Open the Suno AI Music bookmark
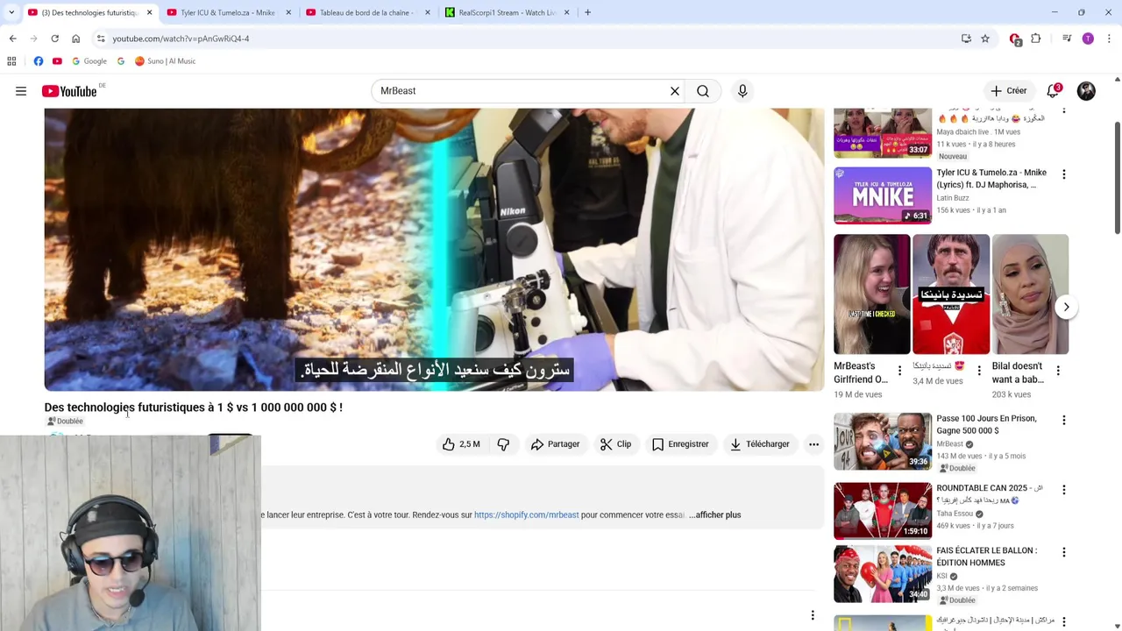Image resolution: width=1122 pixels, height=631 pixels. tap(165, 61)
